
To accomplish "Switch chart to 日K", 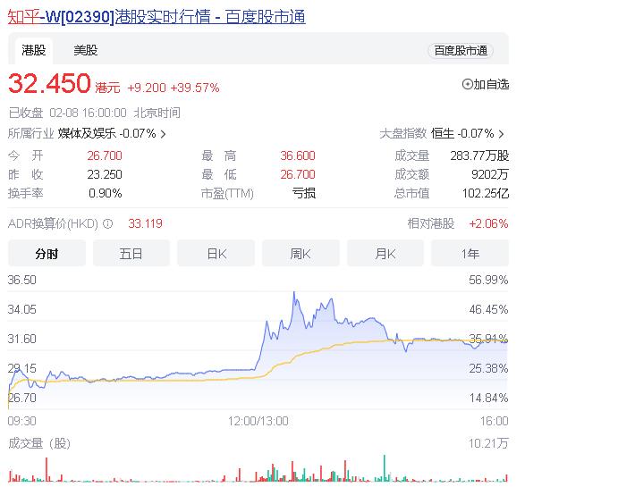I will tap(216, 254).
